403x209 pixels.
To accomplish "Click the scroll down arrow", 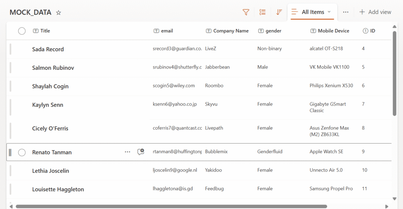I will tap(394, 199).
